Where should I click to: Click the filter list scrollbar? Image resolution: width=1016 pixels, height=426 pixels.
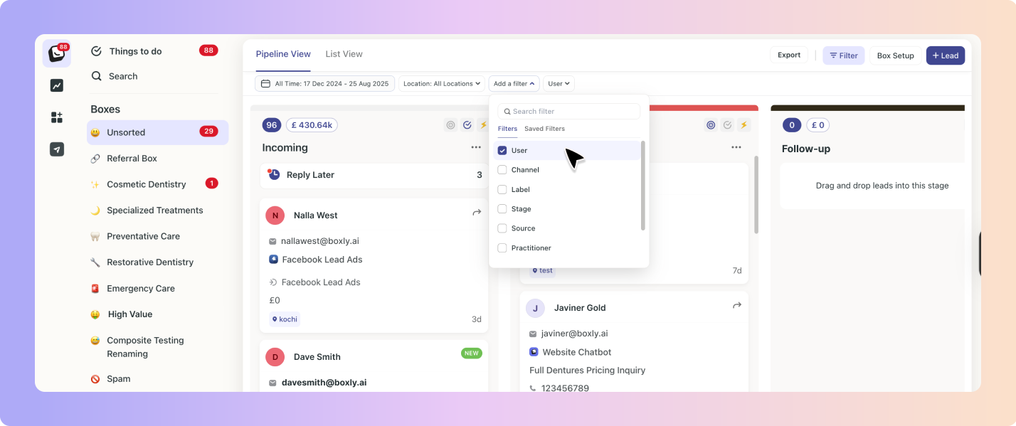(x=643, y=186)
